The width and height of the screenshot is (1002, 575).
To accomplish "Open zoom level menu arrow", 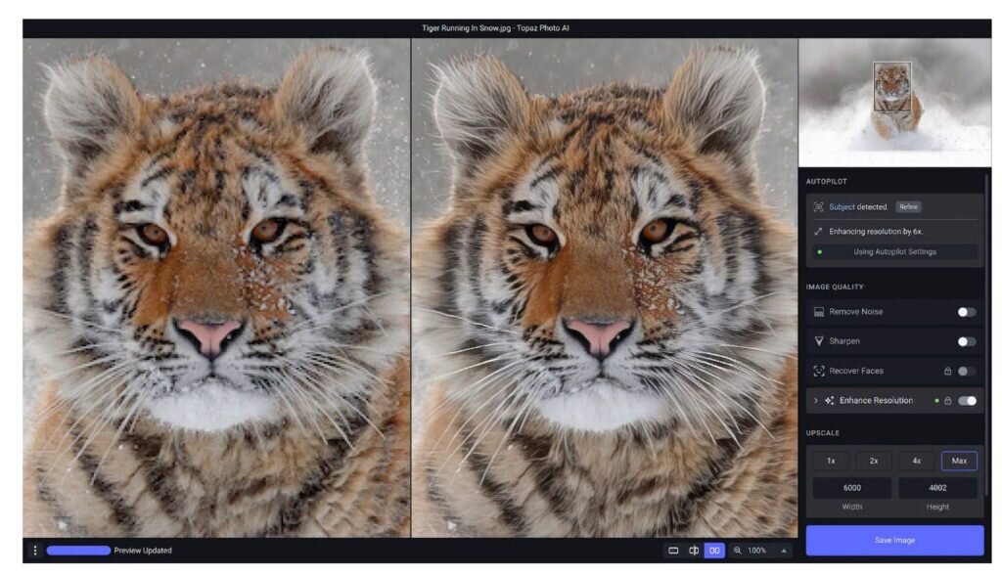I will 784,551.
